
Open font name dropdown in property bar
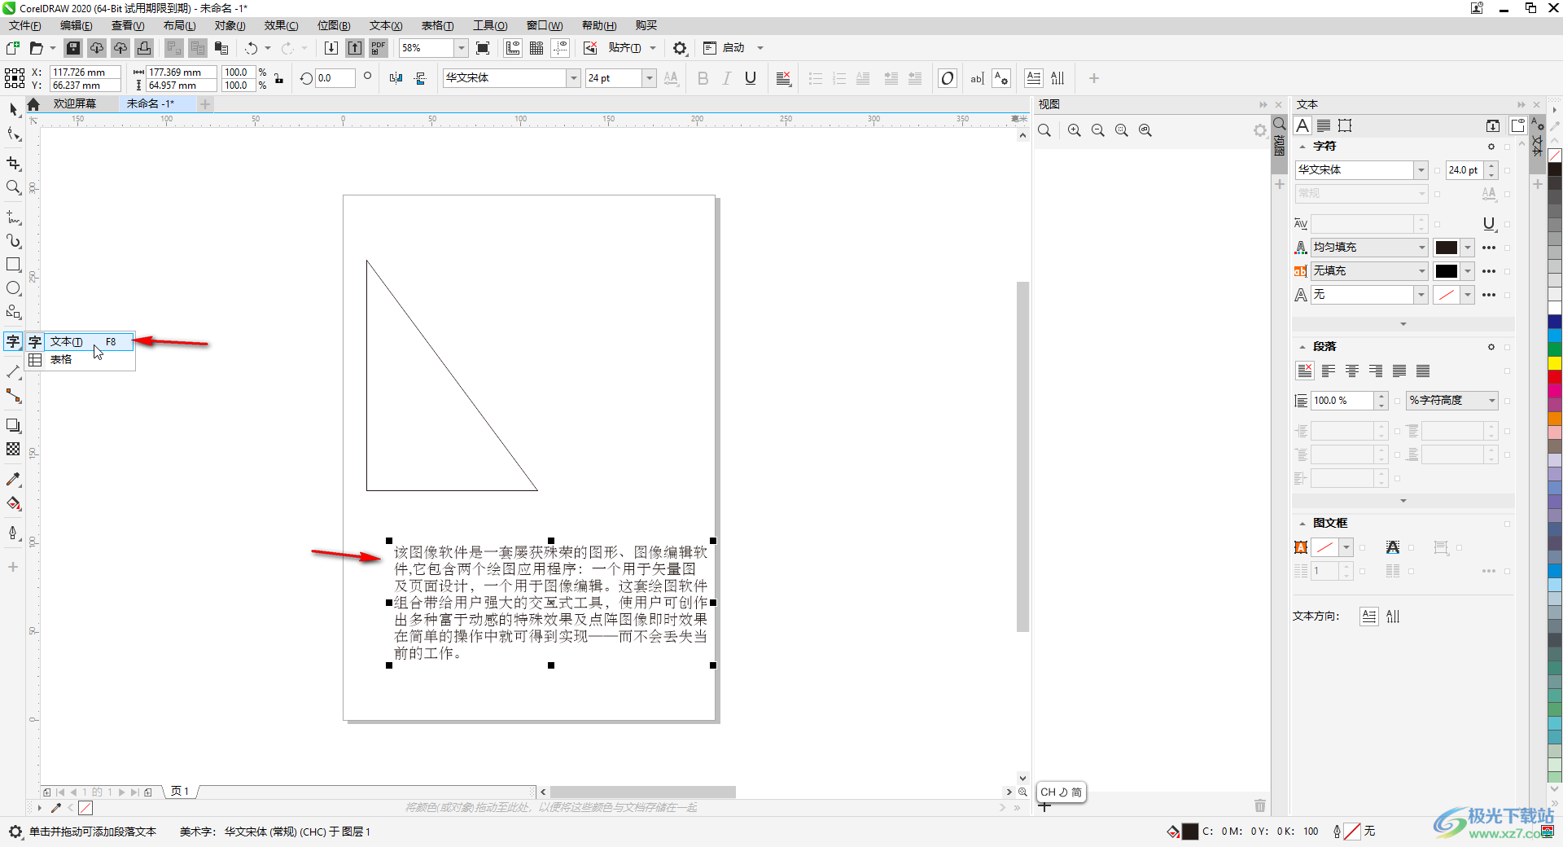573,78
